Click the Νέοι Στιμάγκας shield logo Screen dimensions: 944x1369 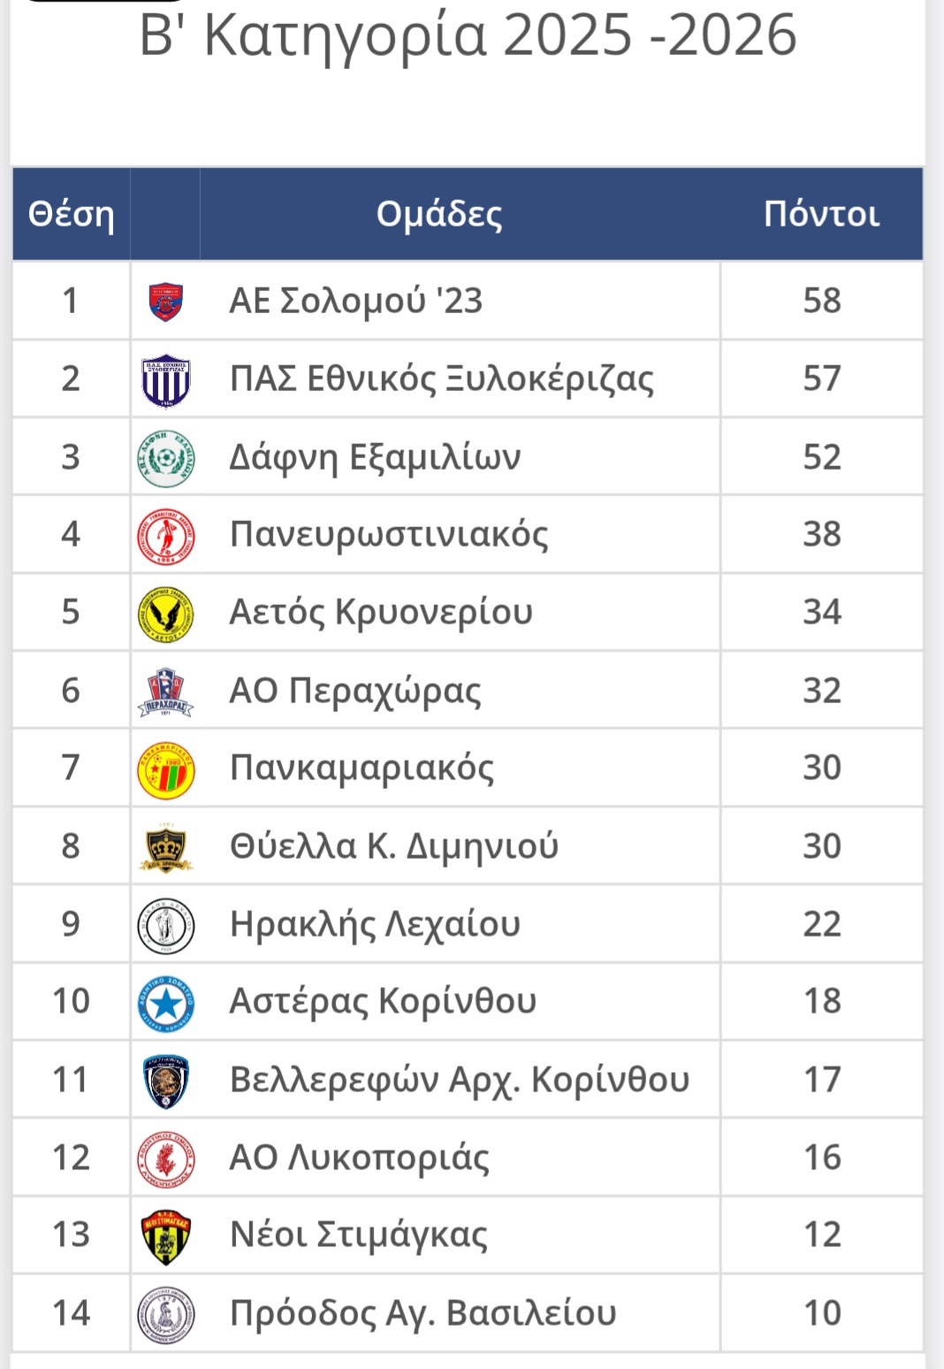165,1236
